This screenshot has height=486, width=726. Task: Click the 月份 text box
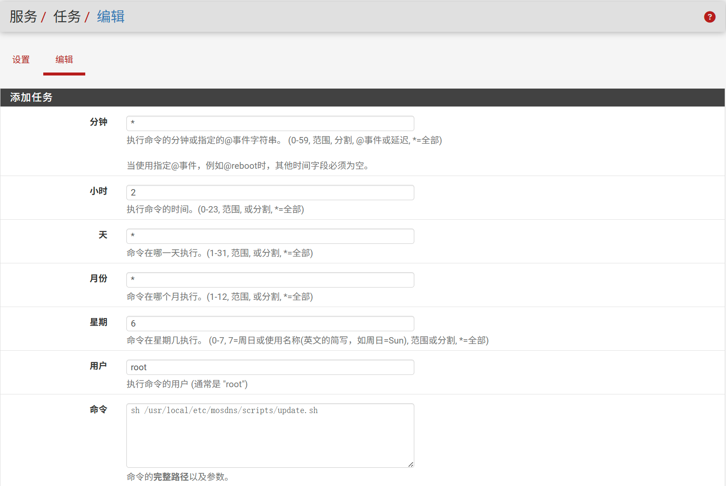click(270, 280)
